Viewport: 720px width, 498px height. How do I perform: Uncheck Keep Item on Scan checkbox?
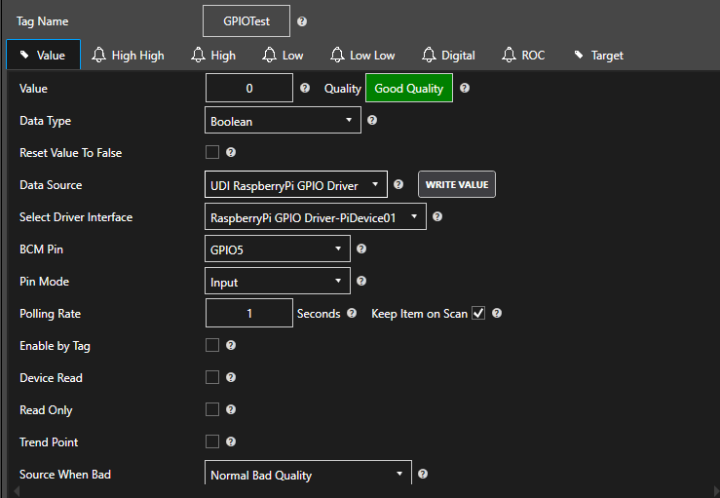(478, 314)
